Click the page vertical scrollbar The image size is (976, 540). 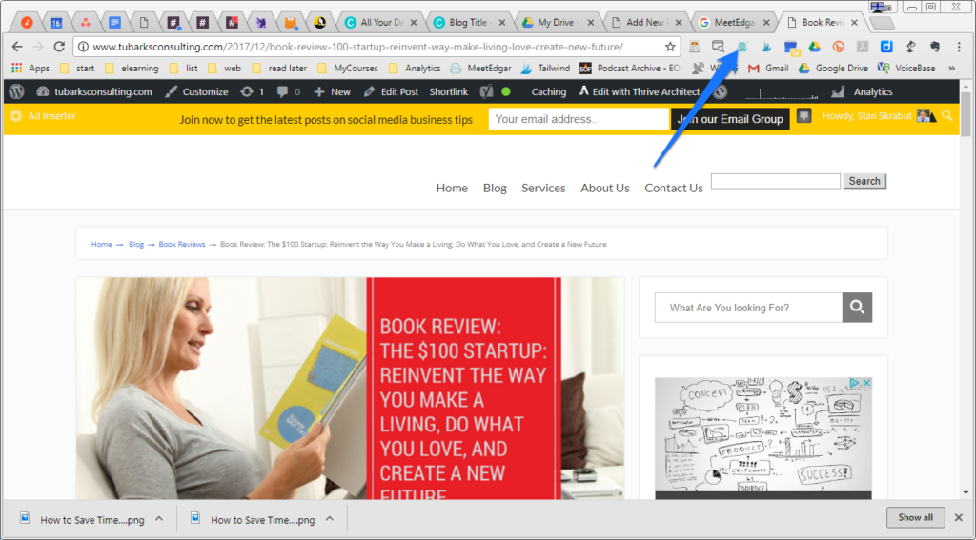pyautogui.click(x=966, y=286)
